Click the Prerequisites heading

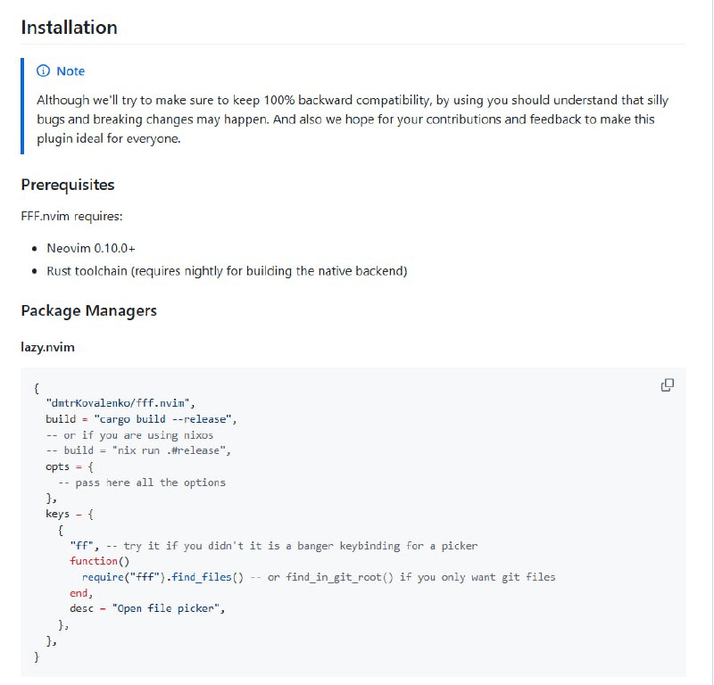67,185
